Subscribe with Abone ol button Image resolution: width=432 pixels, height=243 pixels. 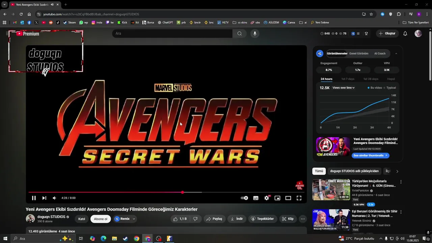point(101,219)
